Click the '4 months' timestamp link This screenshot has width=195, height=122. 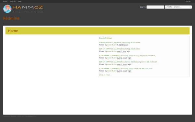121,45
